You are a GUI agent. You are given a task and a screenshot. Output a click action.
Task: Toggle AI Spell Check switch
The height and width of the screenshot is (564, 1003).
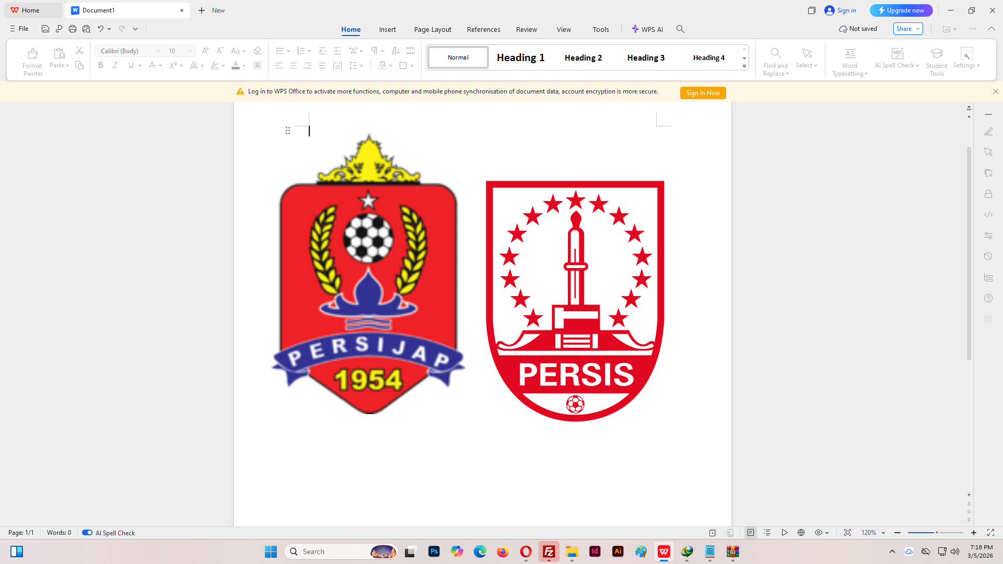87,533
